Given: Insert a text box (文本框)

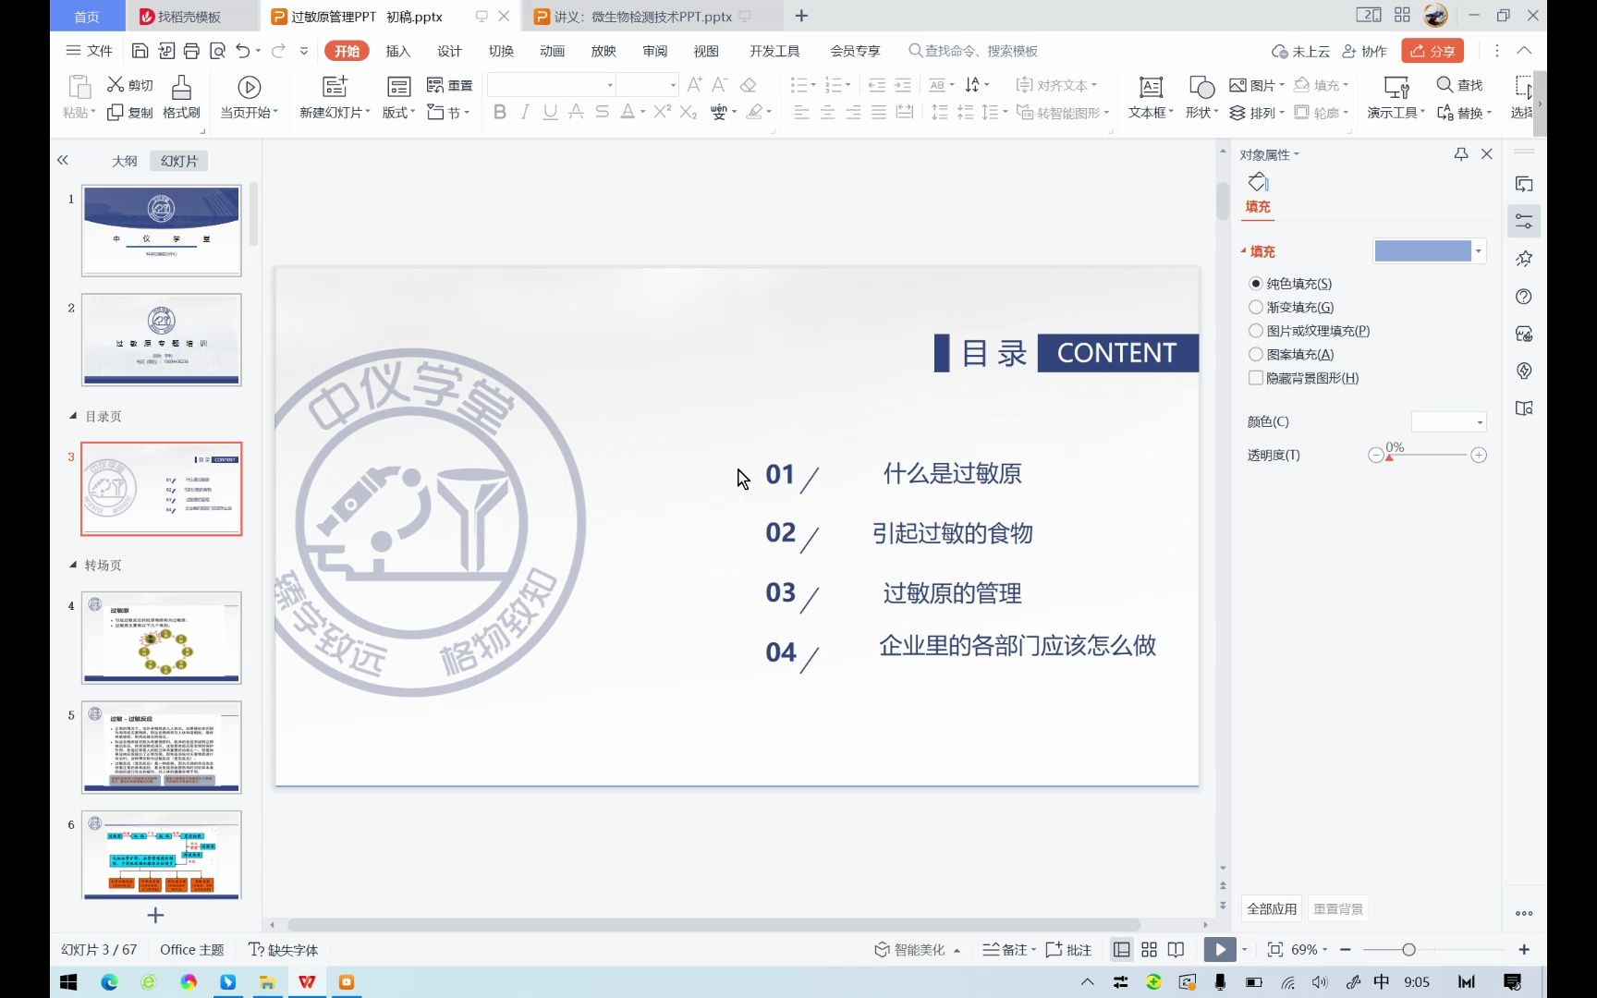Looking at the screenshot, I should 1151,97.
